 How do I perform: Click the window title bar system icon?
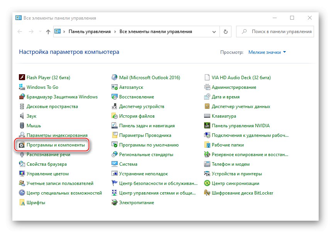pos(19,18)
